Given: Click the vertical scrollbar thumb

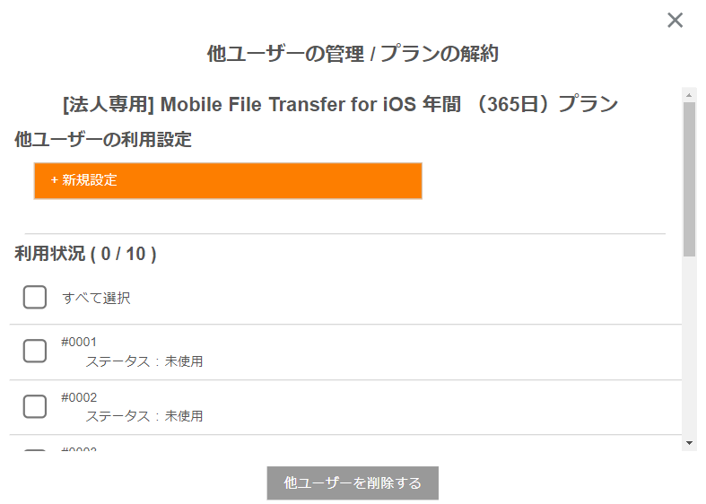Looking at the screenshot, I should point(689,179).
